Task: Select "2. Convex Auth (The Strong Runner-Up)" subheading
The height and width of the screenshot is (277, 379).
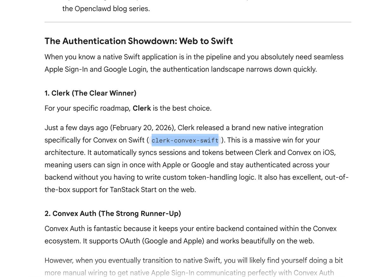Action: pyautogui.click(x=113, y=213)
